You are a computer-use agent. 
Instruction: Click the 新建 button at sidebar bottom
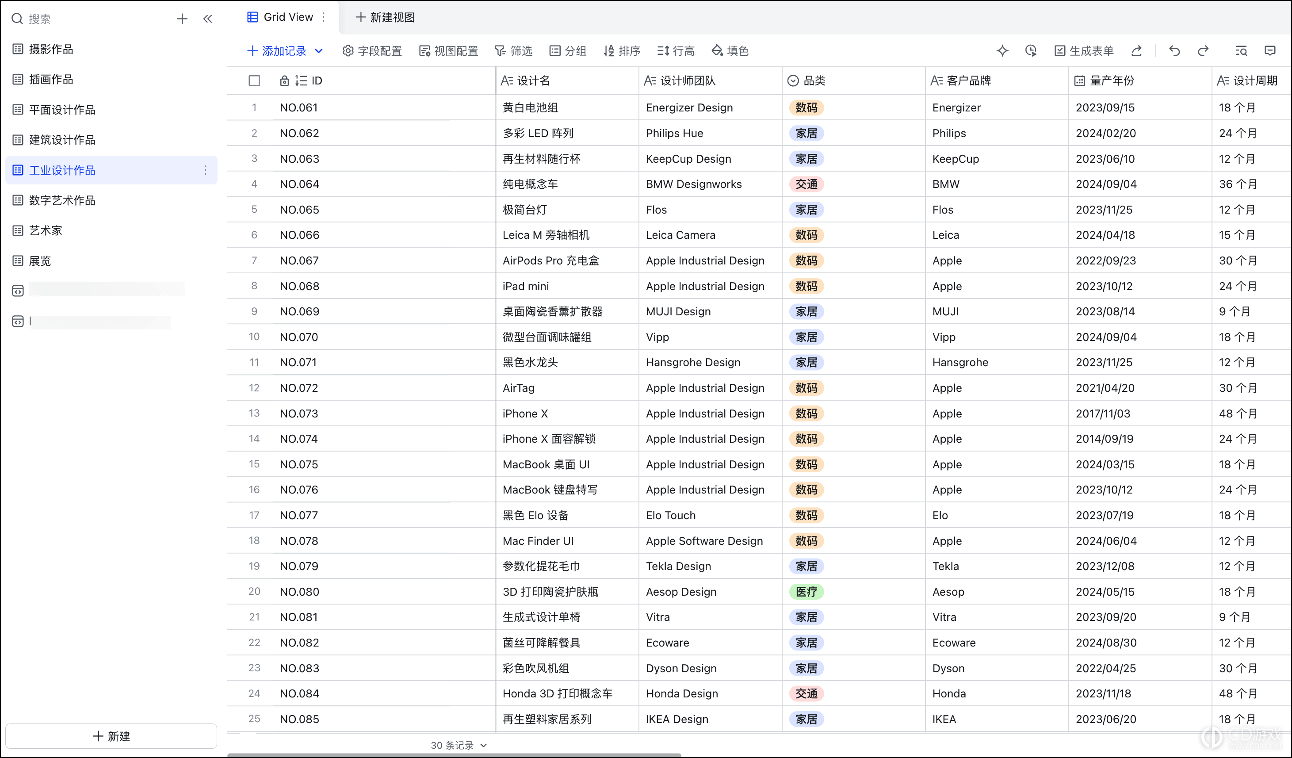111,736
